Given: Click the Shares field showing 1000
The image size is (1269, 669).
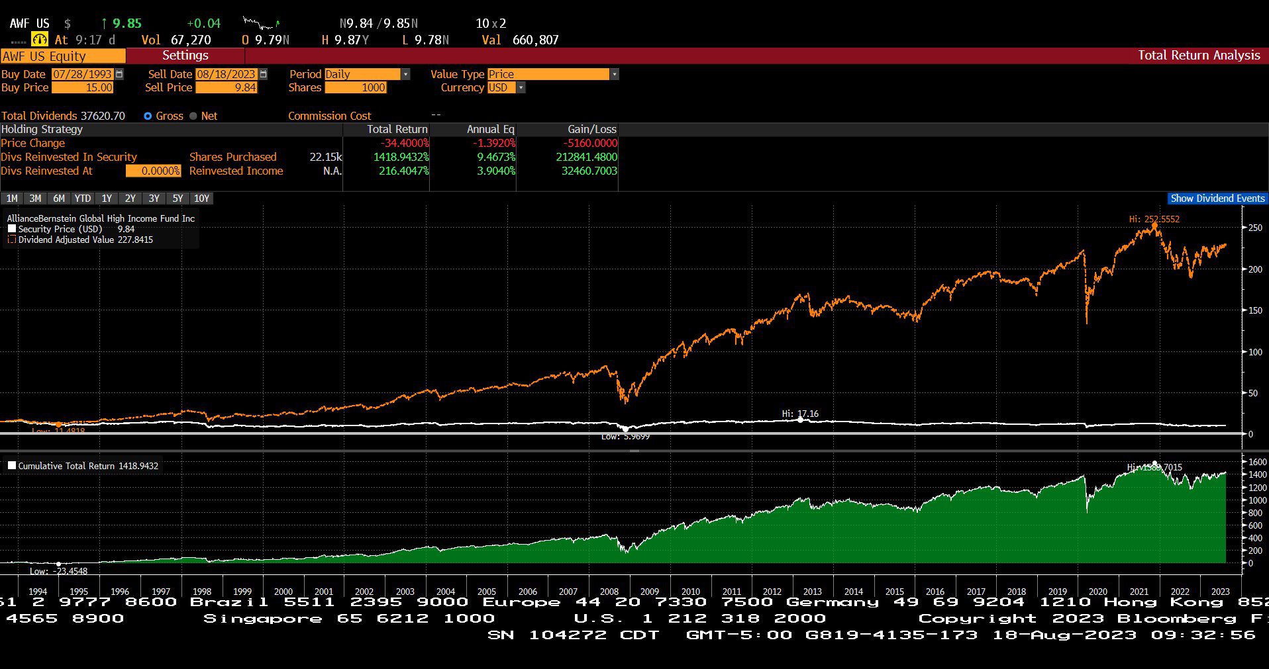Looking at the screenshot, I should pos(356,87).
